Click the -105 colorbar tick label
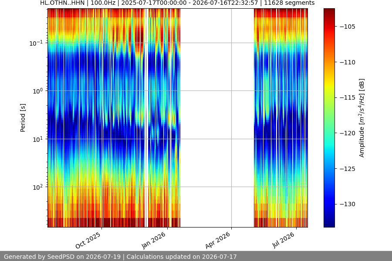Image resolution: width=392 pixels, height=261 pixels. pos(347,27)
